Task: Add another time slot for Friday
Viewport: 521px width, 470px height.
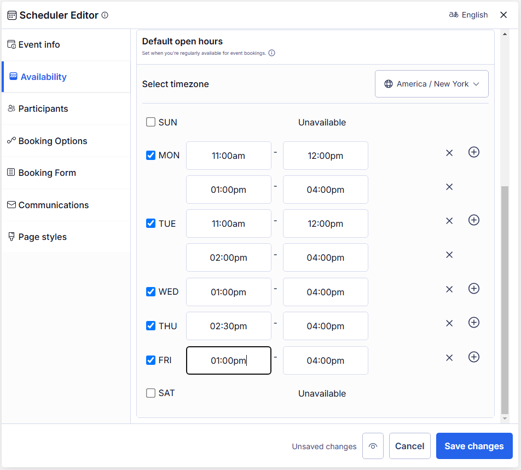Action: click(x=474, y=357)
